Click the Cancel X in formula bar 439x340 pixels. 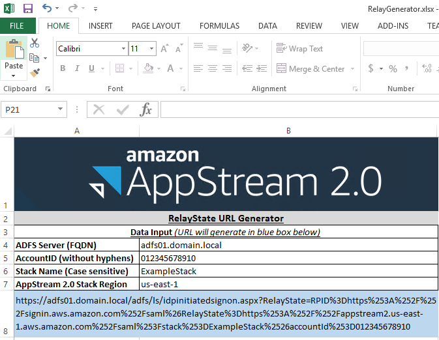coord(98,109)
